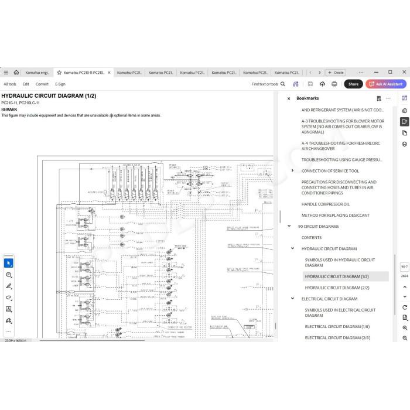Image resolution: width=410 pixels, height=410 pixels.
Task: Open the Edit menu
Action: tap(26, 84)
